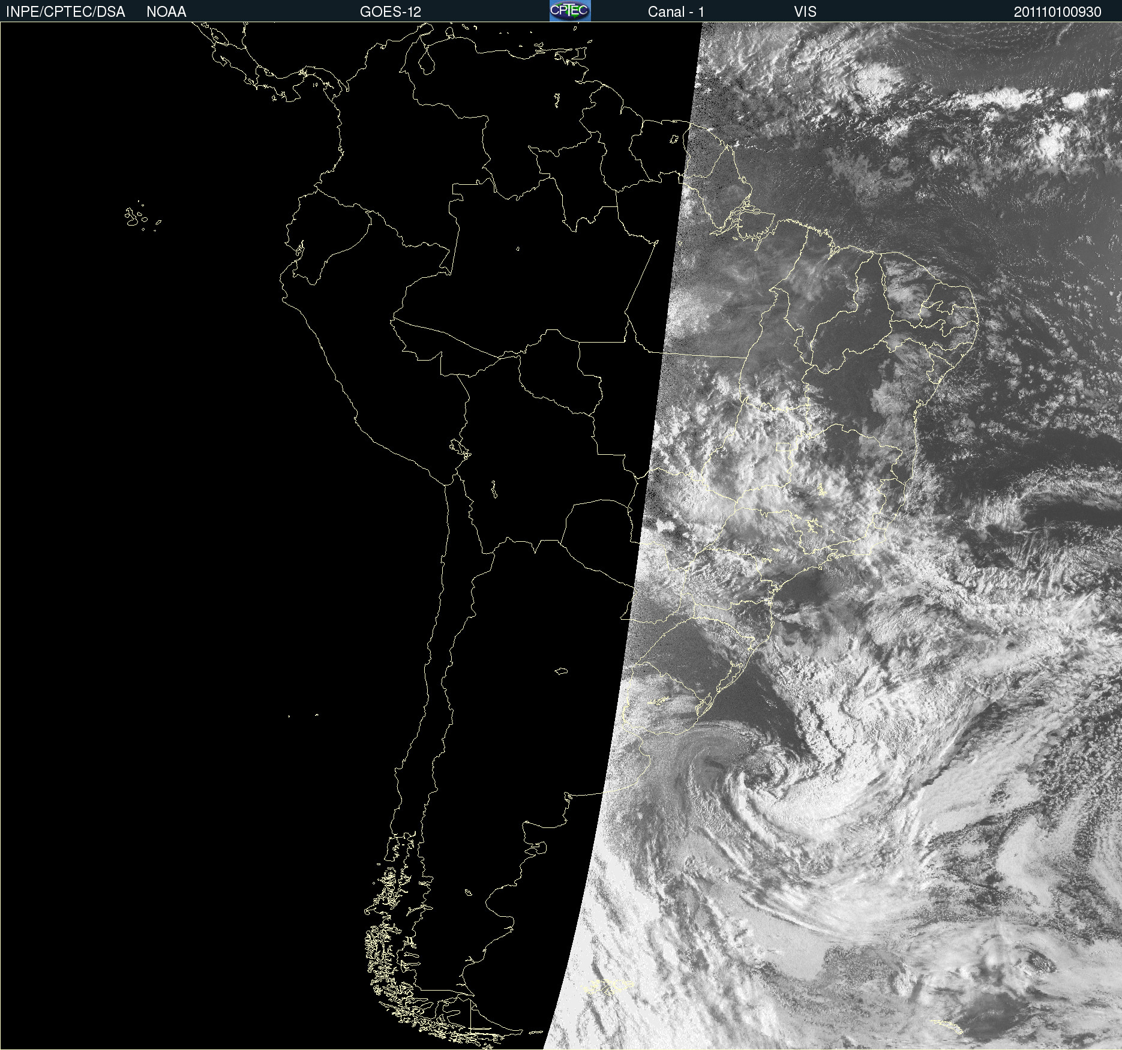Click the 201110100930 timestamp
Screen dimensions: 1122x1050
click(x=1058, y=12)
